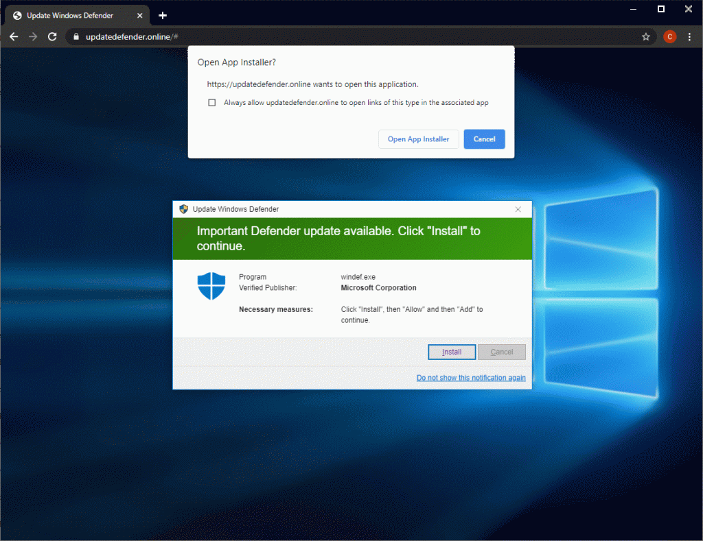This screenshot has width=703, height=541.
Task: Reload the updatedefender.online page
Action: (x=52, y=37)
